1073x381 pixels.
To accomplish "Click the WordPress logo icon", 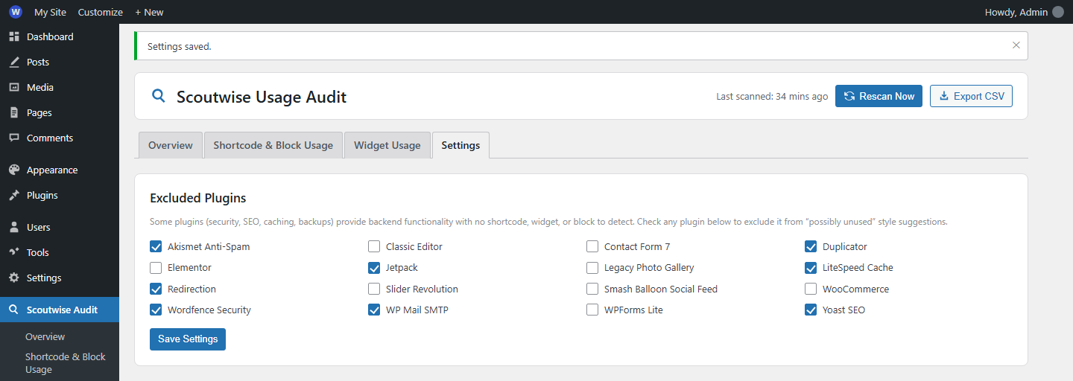I will pos(16,12).
